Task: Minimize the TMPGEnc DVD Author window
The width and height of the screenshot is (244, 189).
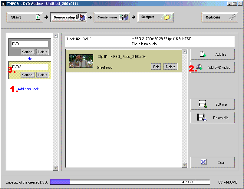Action: (229, 4)
